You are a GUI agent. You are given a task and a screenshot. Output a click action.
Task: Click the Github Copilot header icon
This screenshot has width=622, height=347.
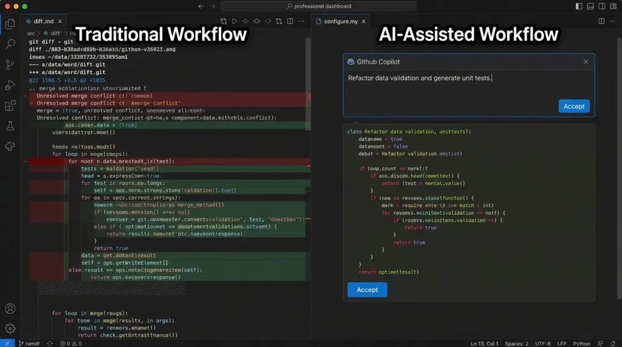point(350,62)
